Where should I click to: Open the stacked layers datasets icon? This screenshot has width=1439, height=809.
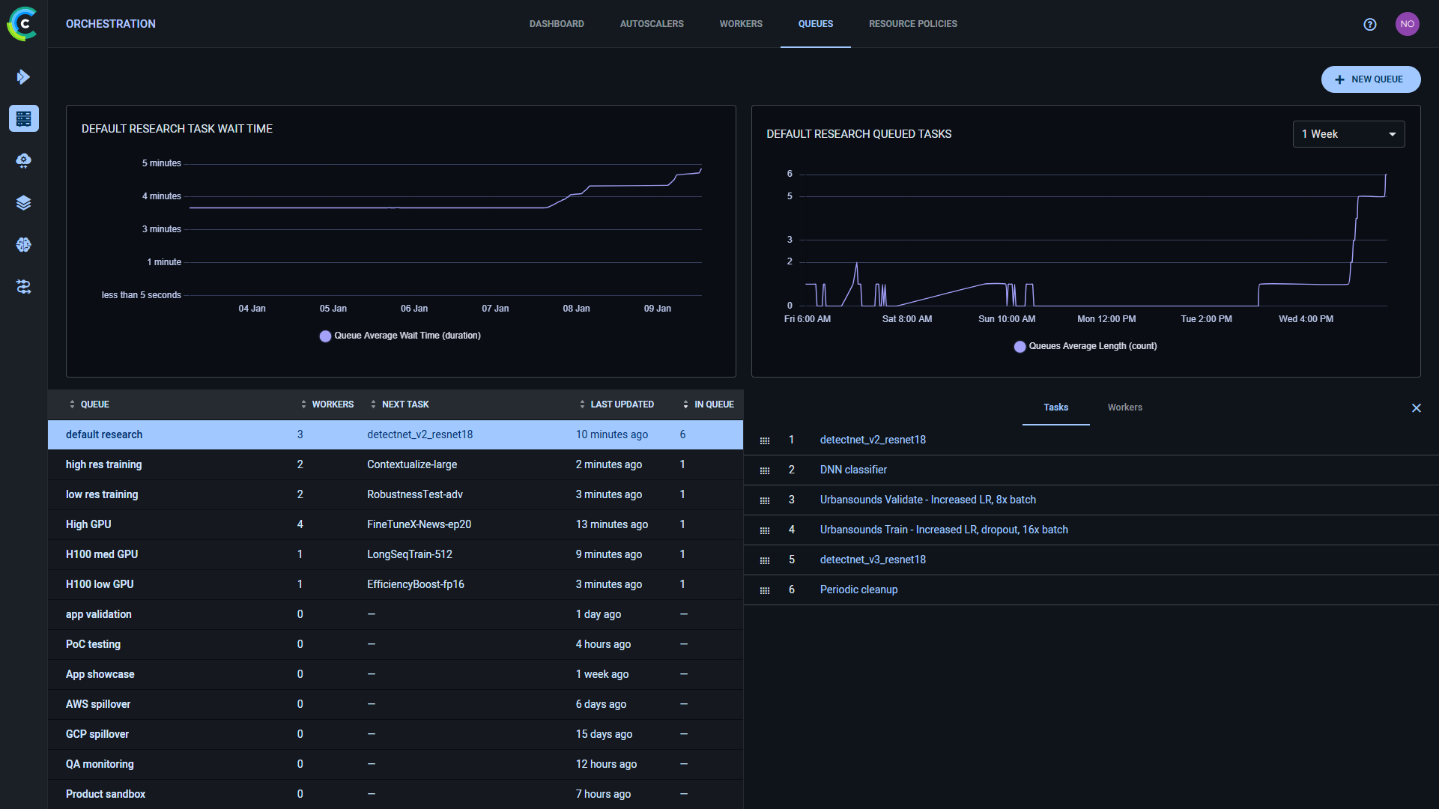coord(23,203)
